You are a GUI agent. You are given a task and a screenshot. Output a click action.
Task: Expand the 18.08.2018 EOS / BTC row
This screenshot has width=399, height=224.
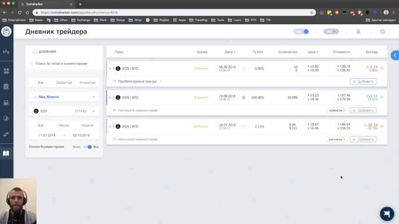[110, 98]
